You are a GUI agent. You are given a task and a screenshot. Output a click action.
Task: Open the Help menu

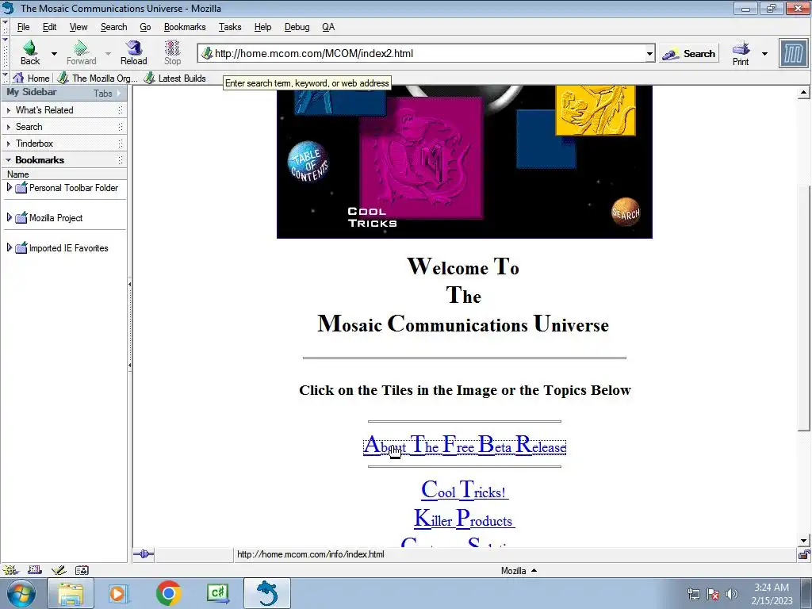point(262,27)
